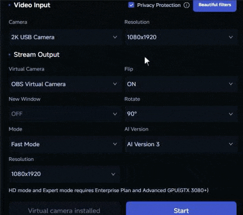Click the Privacy Protection label text

(158, 5)
